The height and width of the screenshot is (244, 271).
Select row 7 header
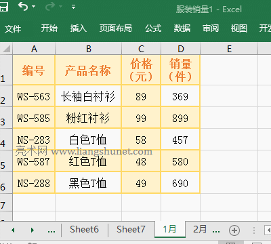click(x=6, y=203)
